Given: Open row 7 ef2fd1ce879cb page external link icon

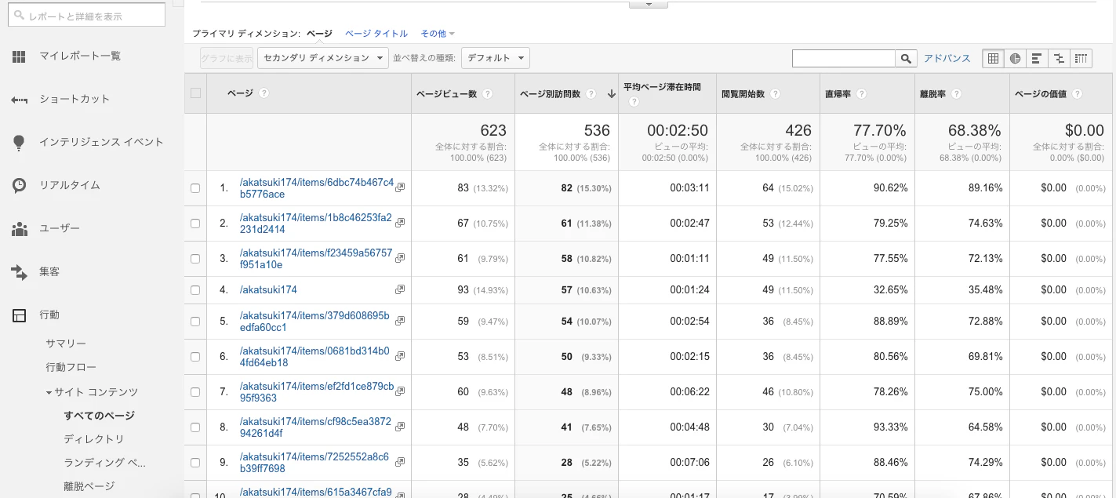Looking at the screenshot, I should pyautogui.click(x=400, y=391).
